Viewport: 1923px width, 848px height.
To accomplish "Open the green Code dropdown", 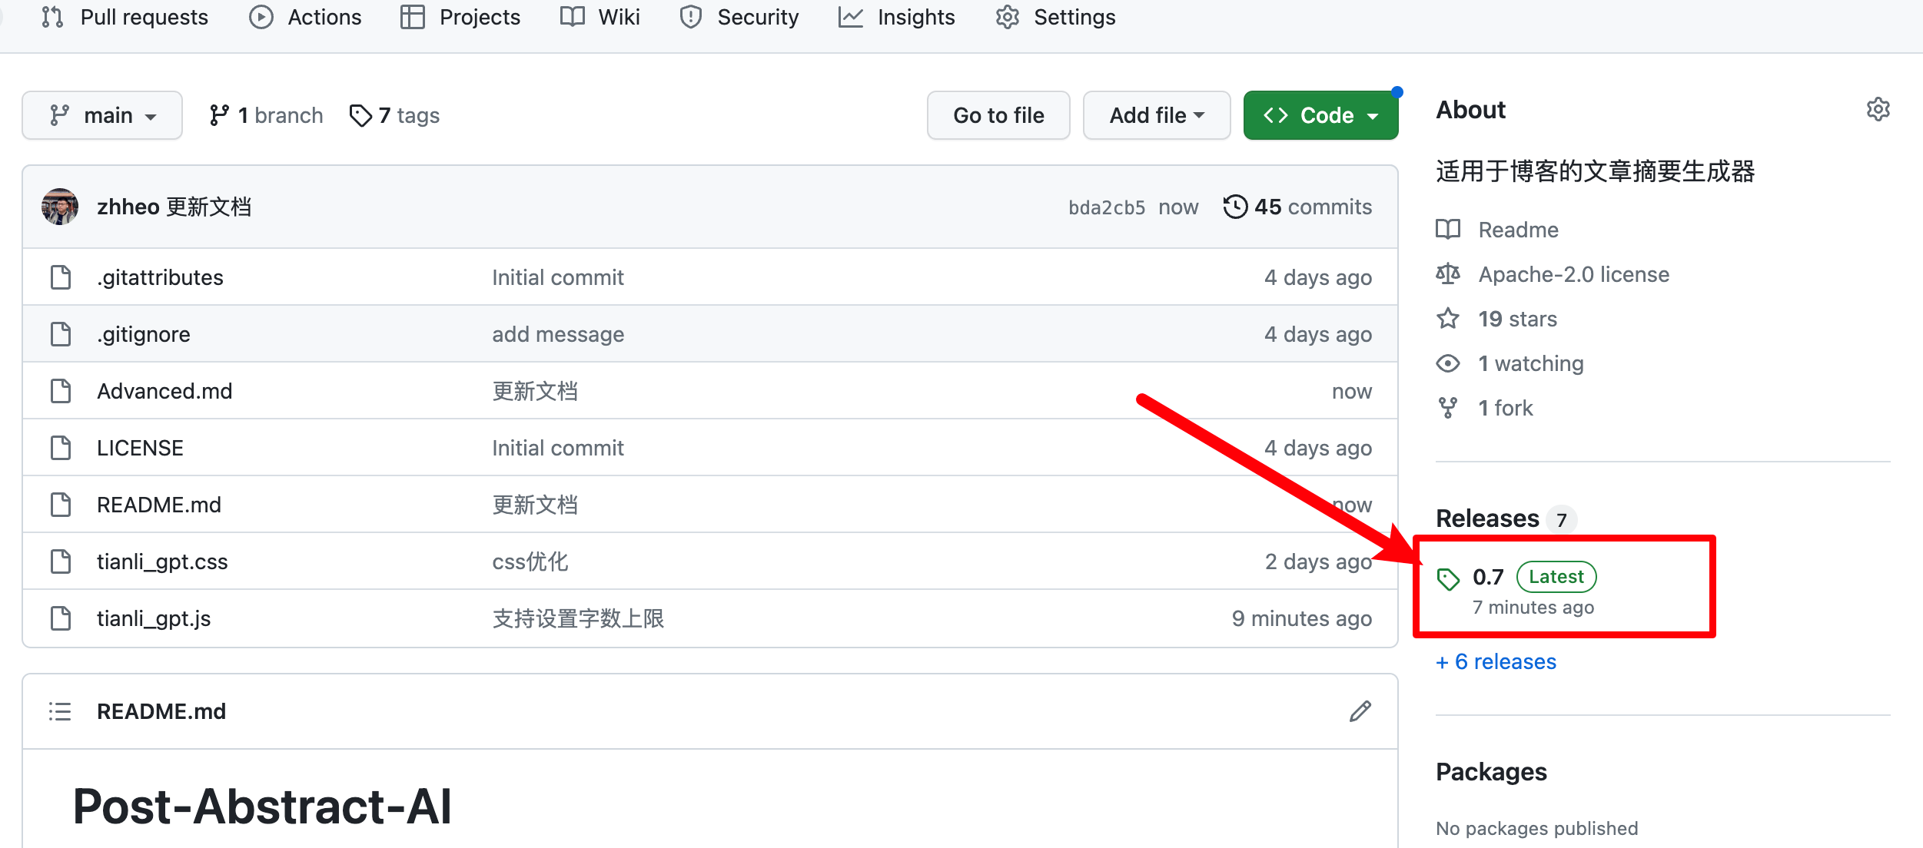I will pos(1320,115).
